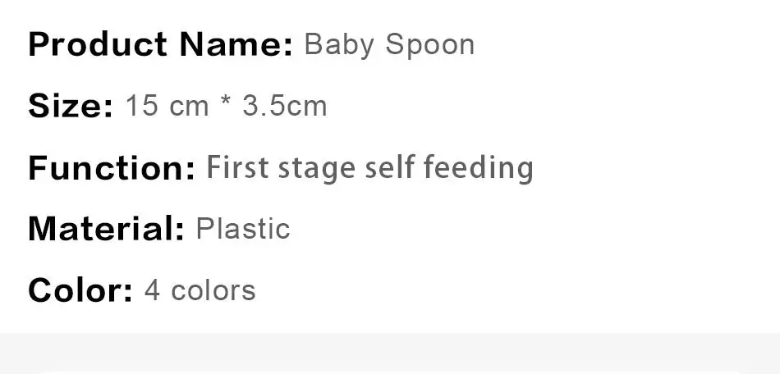Click the "3.5cm" width value
Screen dimensions: 780x374
284,106
